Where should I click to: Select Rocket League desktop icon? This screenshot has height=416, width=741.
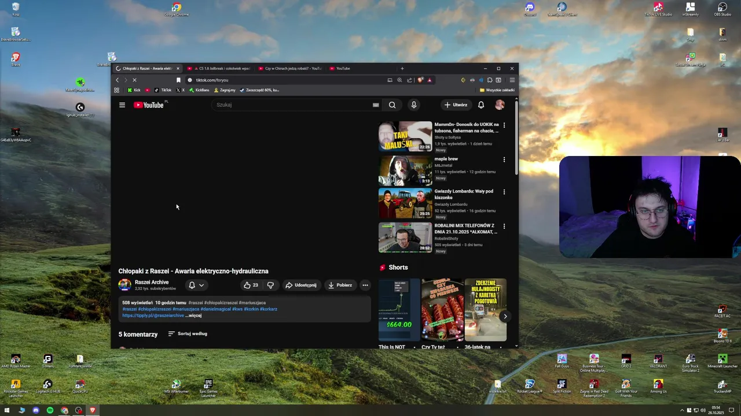[x=529, y=387]
